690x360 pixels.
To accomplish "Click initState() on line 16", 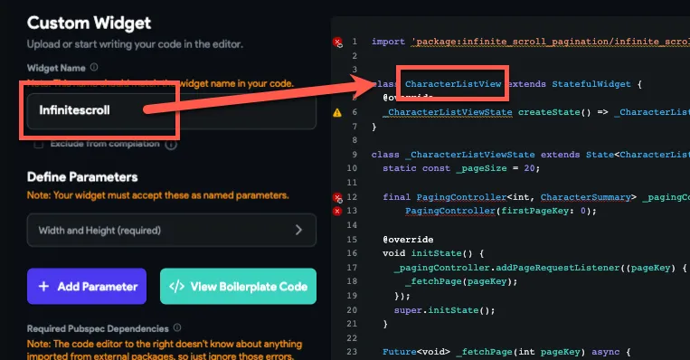I will click(441, 253).
